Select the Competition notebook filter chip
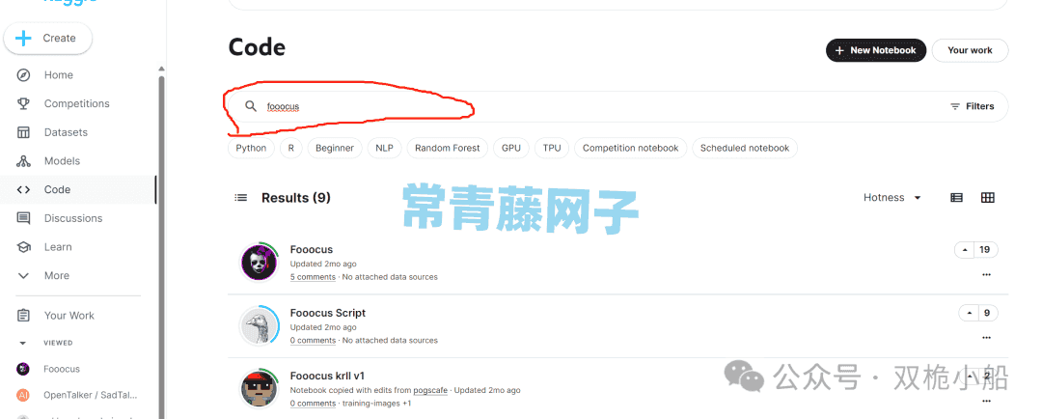The height and width of the screenshot is (419, 1042). coord(631,149)
